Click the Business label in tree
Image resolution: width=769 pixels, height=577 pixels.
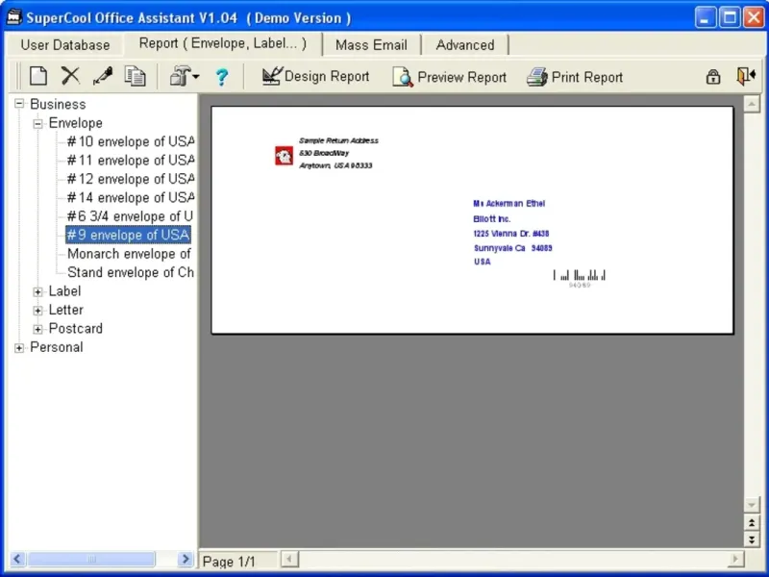click(58, 105)
